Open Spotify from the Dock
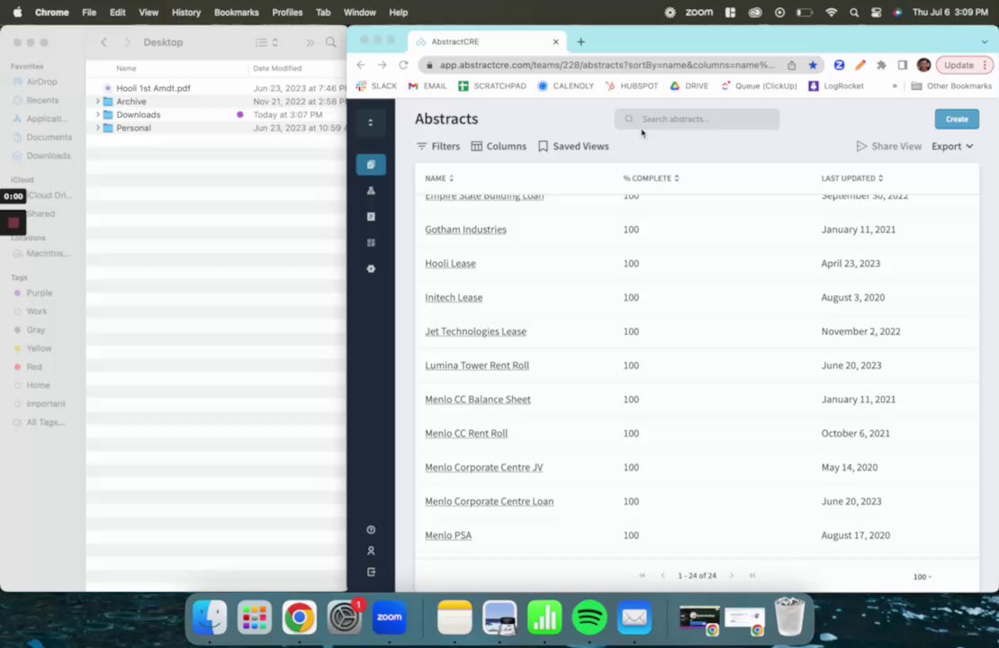Image resolution: width=999 pixels, height=648 pixels. [x=589, y=617]
